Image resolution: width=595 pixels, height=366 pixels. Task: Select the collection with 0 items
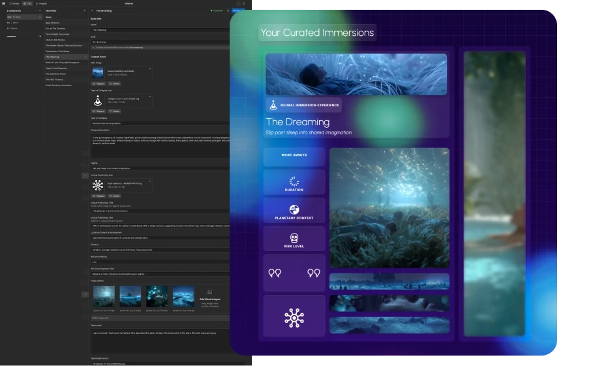point(24,29)
